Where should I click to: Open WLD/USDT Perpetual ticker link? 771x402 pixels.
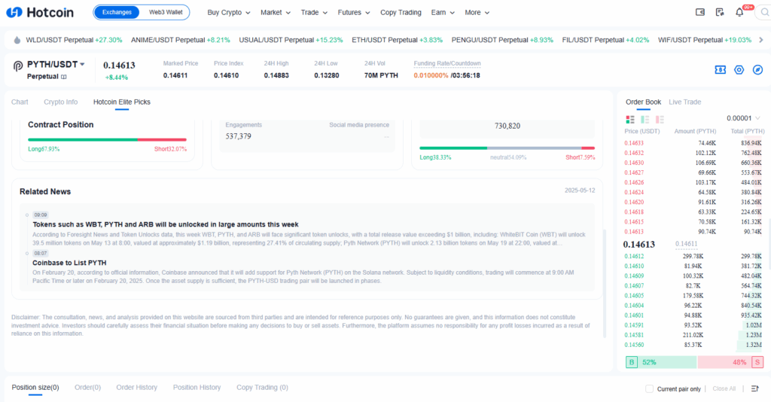click(74, 40)
